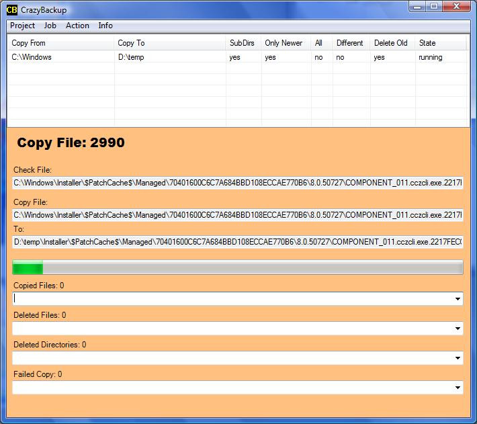
Task: Click the To destination path field
Action: [x=238, y=242]
